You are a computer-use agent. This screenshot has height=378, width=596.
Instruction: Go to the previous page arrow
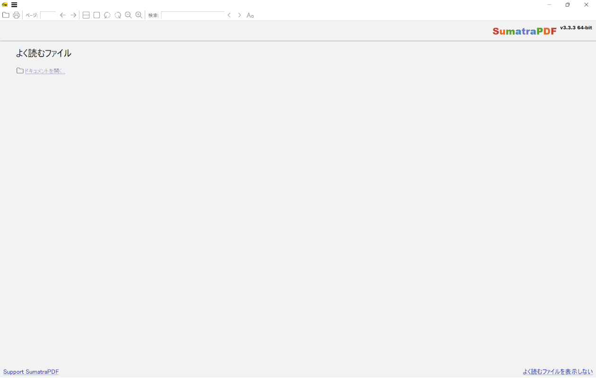[x=62, y=15]
